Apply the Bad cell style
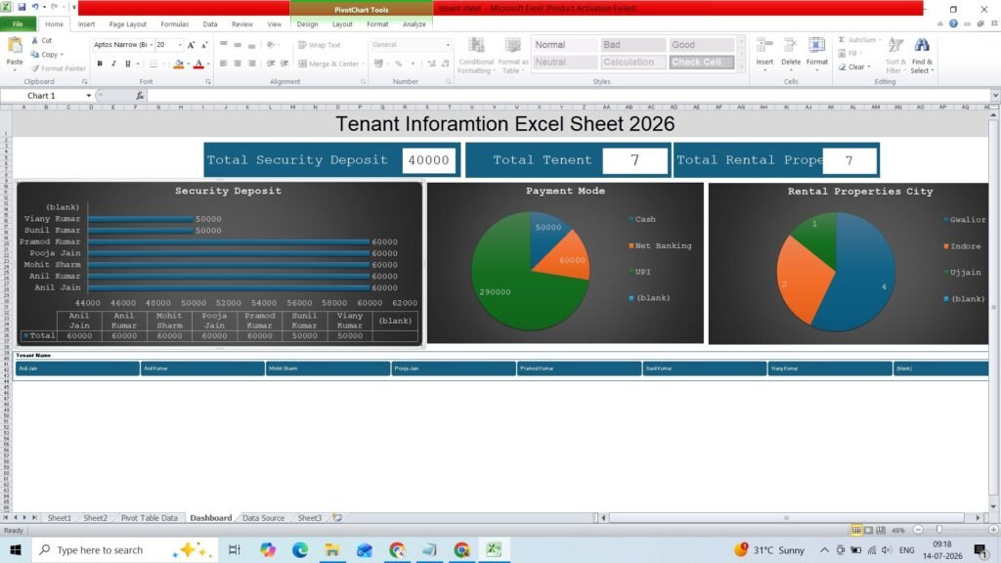 [632, 45]
